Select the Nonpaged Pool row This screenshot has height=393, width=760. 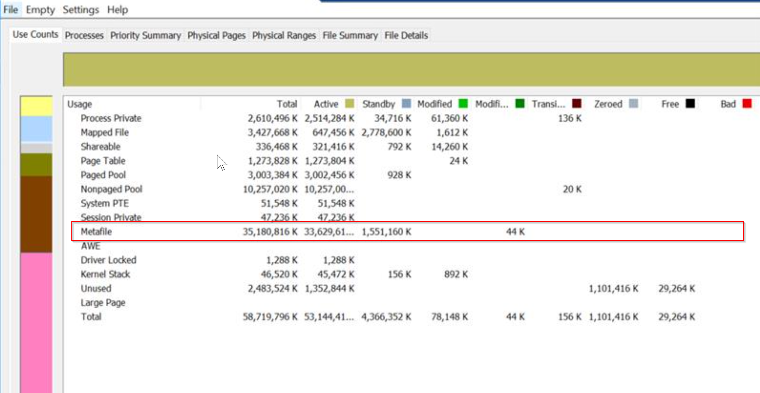coord(411,189)
